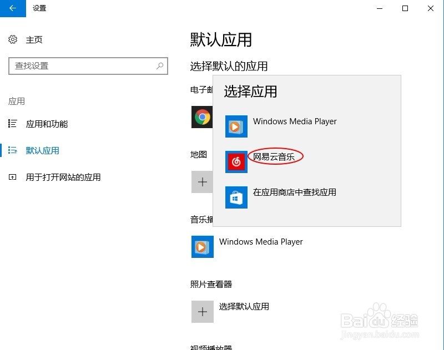The width and height of the screenshot is (444, 350).
Task: Click the circled 网易云音乐 label
Action: click(x=276, y=156)
